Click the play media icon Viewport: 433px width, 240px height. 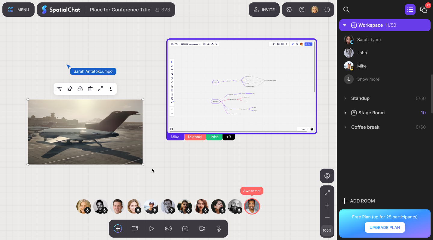(x=152, y=229)
